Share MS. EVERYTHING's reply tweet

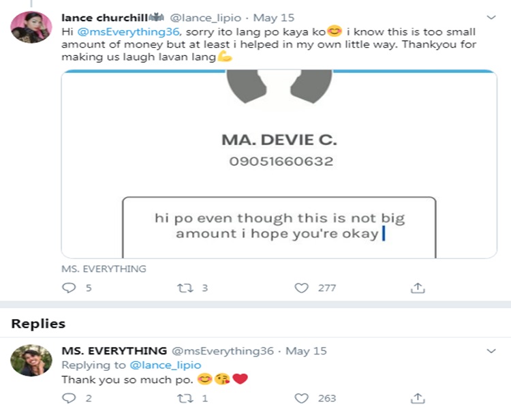coord(418,398)
